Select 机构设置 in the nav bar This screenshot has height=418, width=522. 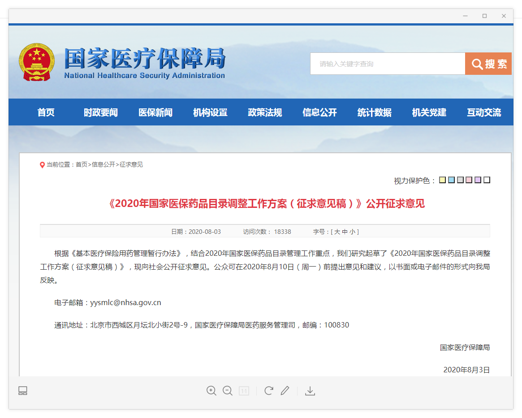[x=210, y=112]
